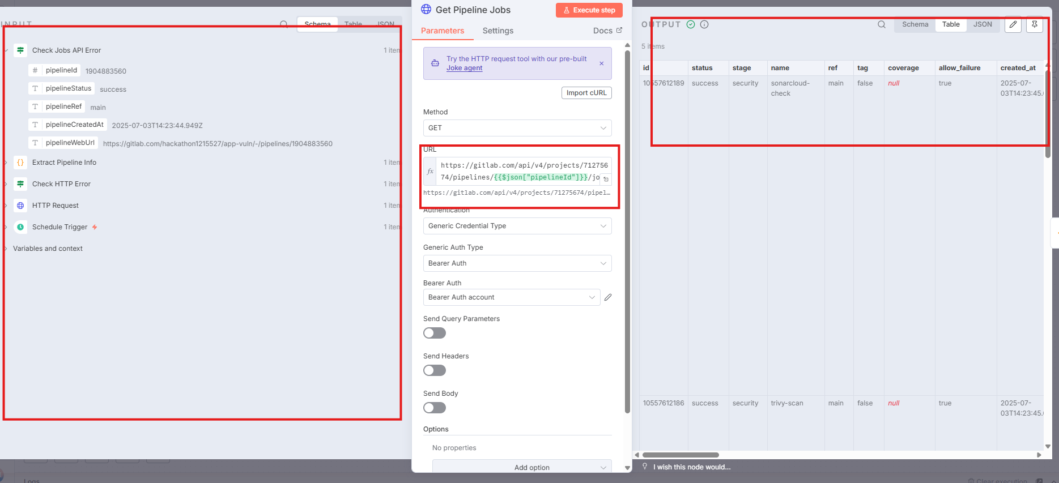Enable Send Query Parameters toggle
The width and height of the screenshot is (1059, 483).
click(x=435, y=333)
